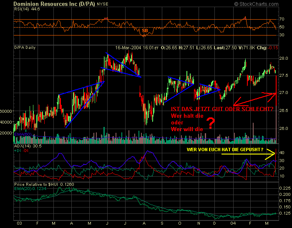Screen dimensions: 292x228
Task: Click the large red arrow annotation
Action: point(254,99)
